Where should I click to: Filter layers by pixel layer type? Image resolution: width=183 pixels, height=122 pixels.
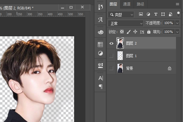coord(141,14)
